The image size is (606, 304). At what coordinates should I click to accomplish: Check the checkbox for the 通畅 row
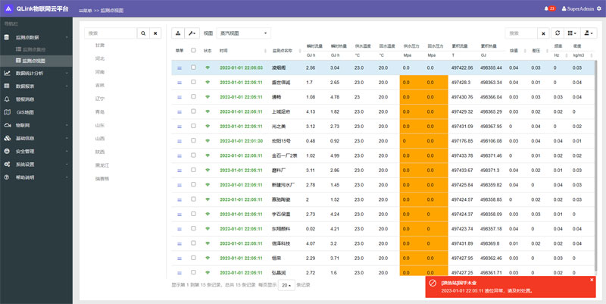pyautogui.click(x=193, y=96)
